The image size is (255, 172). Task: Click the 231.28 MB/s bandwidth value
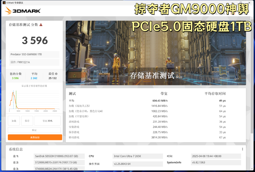tap(160, 122)
